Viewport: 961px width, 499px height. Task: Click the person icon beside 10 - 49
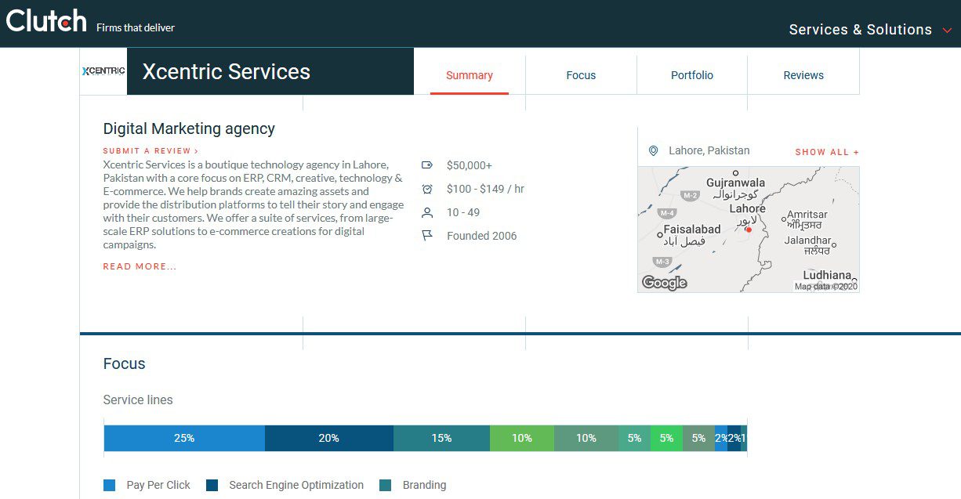[x=427, y=212]
